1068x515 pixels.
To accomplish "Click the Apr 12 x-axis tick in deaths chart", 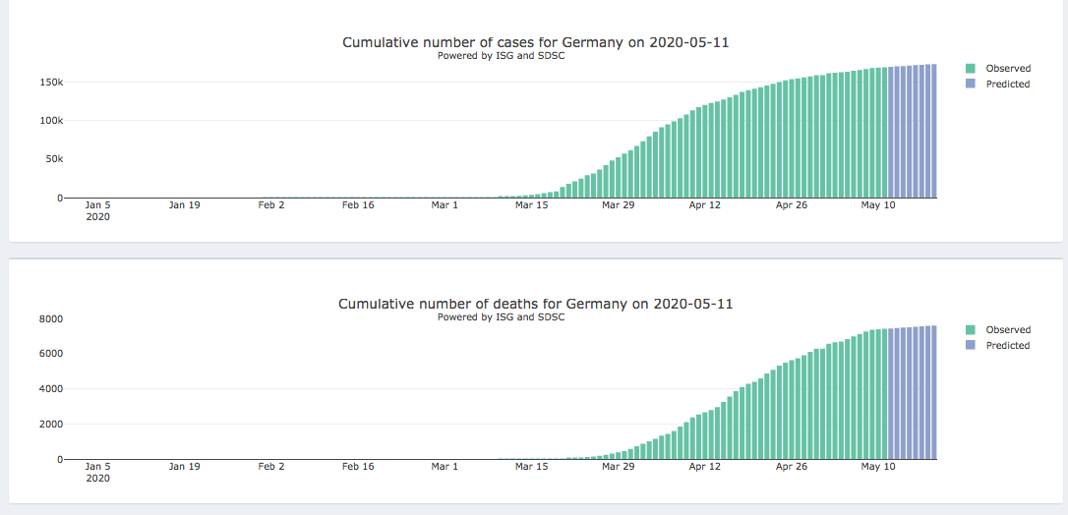I will (x=704, y=467).
